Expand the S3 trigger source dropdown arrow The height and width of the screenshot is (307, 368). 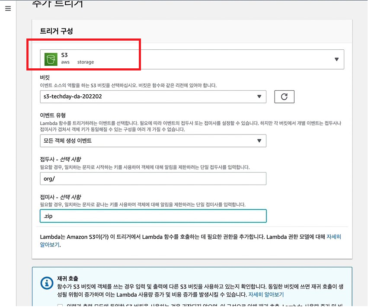[x=336, y=59]
